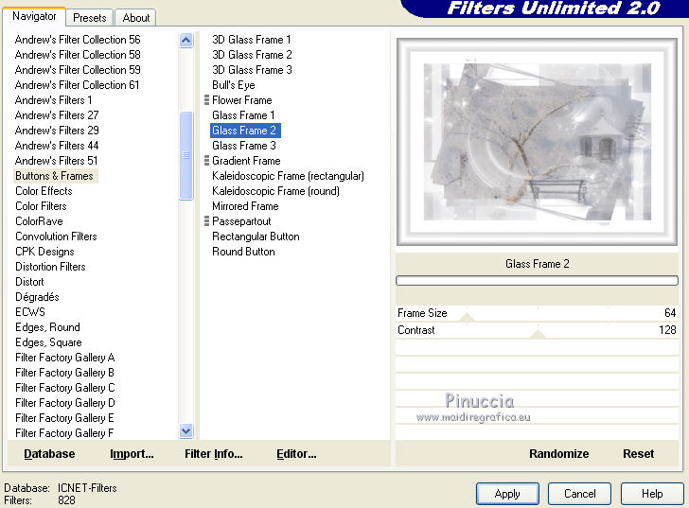Click the Glass Frame 2 preview image
Image resolution: width=689 pixels, height=508 pixels.
point(537,142)
